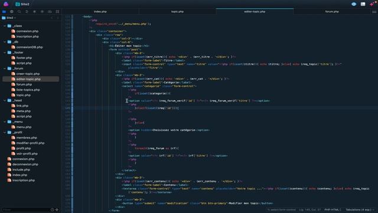Open the Site2 sidebar dropdown
Viewport: 378px width, 213px height.
coord(9,18)
